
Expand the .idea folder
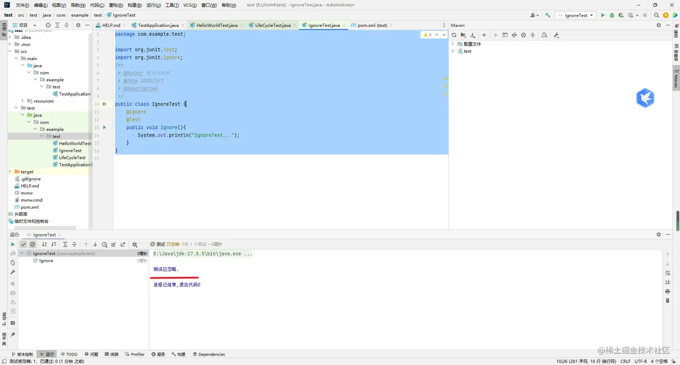(x=10, y=37)
